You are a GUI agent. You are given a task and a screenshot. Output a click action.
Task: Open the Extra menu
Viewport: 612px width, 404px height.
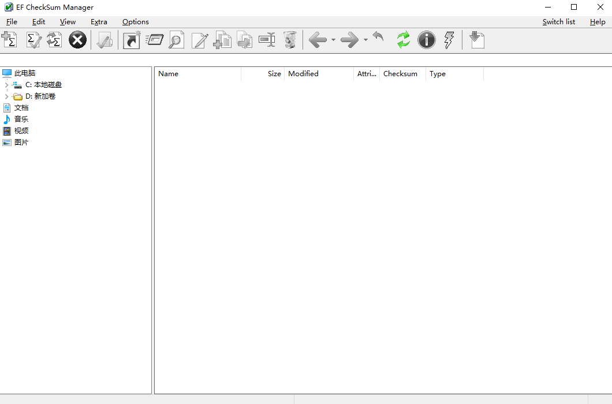coord(99,22)
